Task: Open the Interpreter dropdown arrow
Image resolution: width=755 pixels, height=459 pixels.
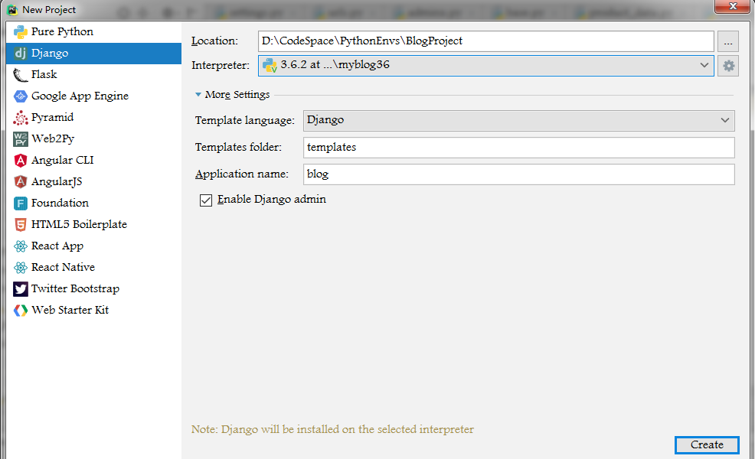Action: [704, 65]
